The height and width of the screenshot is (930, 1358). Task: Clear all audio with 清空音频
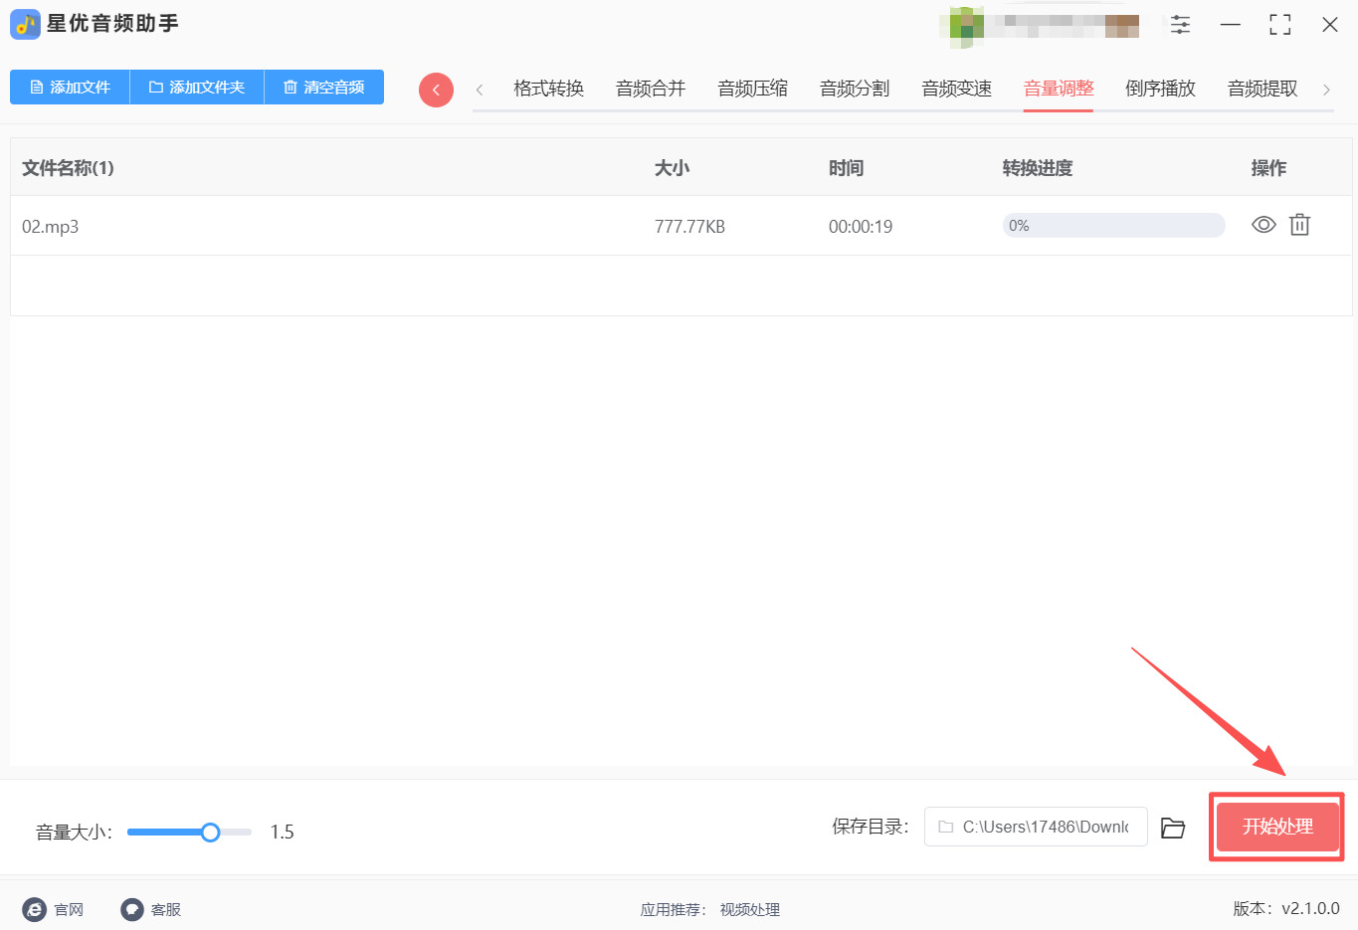click(323, 87)
